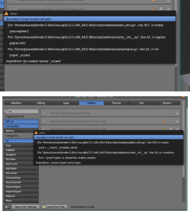The height and width of the screenshot is (211, 190).
Task: Expand Import Autocad DXF row in top screenshot
Action: [11, 9]
